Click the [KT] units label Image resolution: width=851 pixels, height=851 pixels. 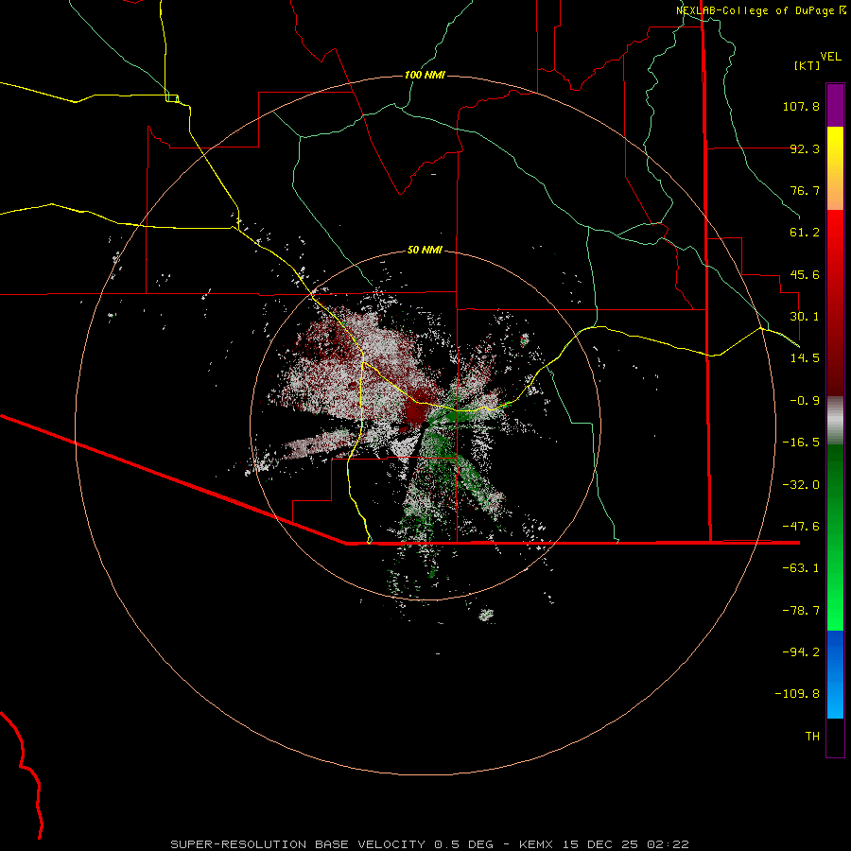[808, 65]
